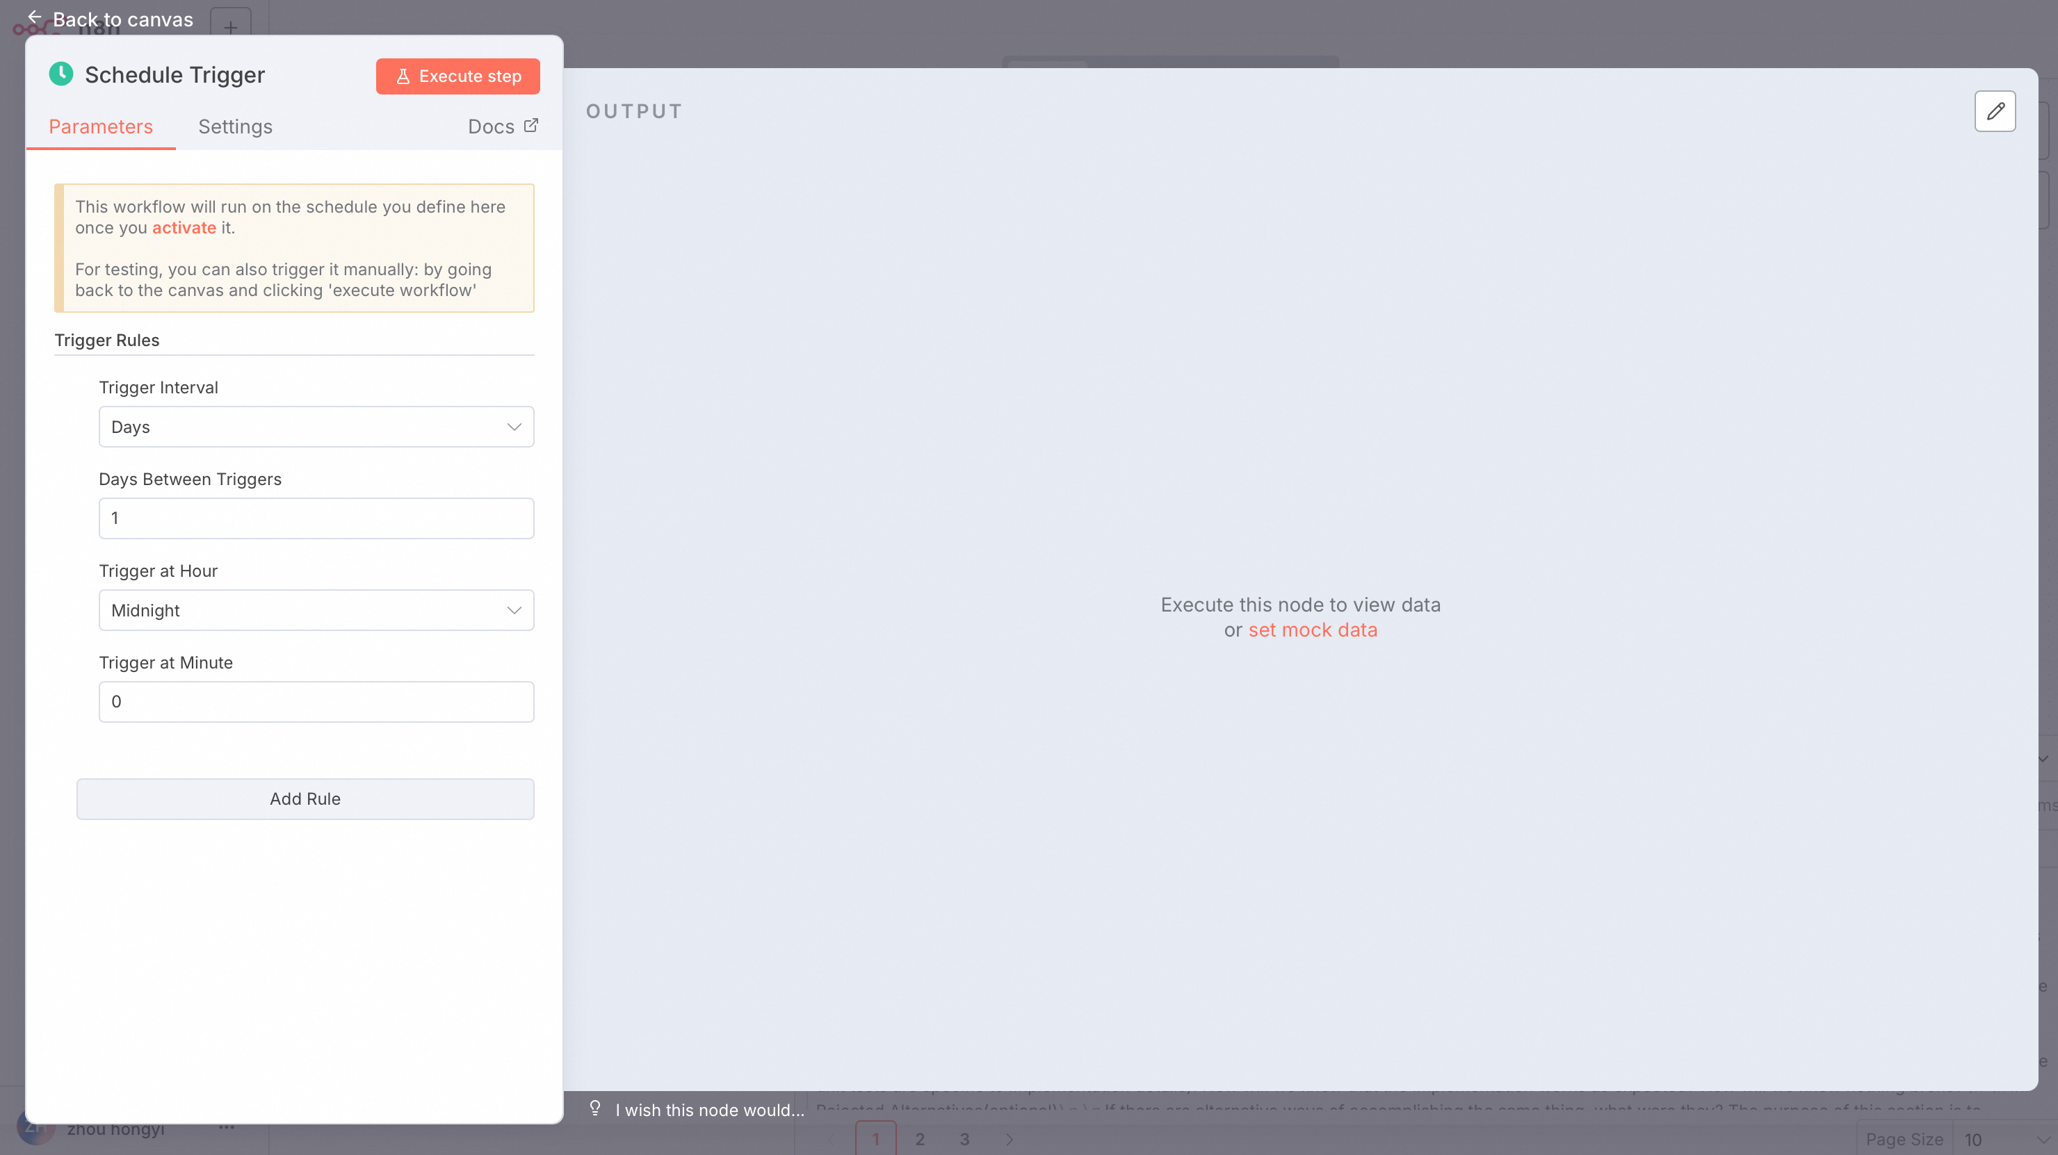Viewport: 2058px width, 1155px height.
Task: Click the Schedule Trigger clock icon
Action: point(61,74)
